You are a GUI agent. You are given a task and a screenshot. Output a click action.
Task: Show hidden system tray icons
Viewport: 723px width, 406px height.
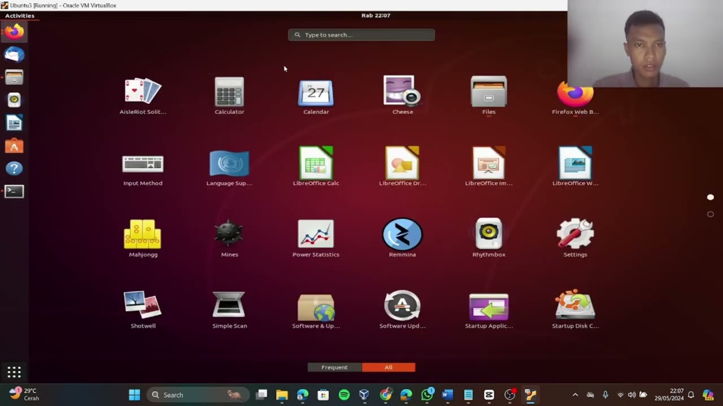coord(575,395)
